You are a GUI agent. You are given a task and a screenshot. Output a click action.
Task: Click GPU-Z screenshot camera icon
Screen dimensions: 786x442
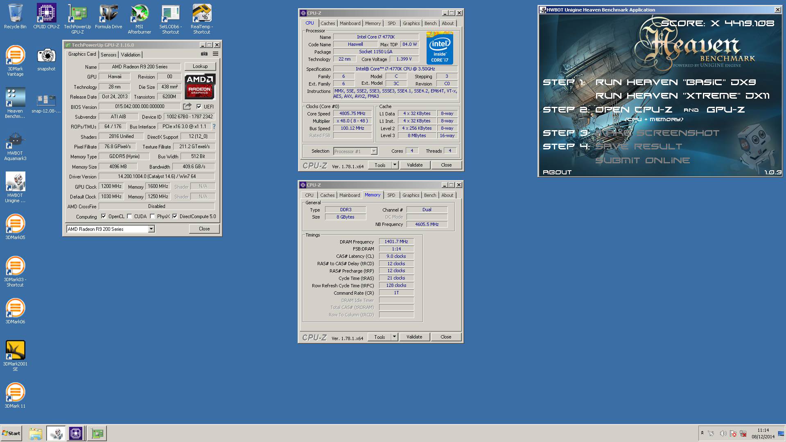[x=204, y=54]
